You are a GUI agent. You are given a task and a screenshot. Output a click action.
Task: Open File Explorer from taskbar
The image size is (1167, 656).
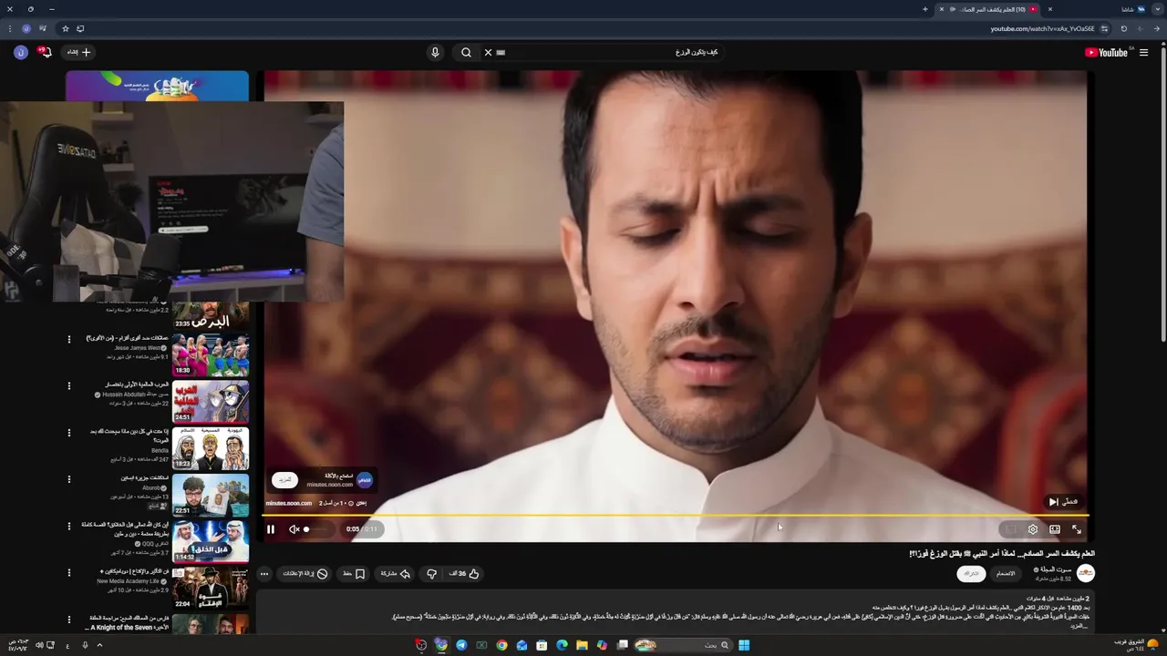[x=582, y=645]
